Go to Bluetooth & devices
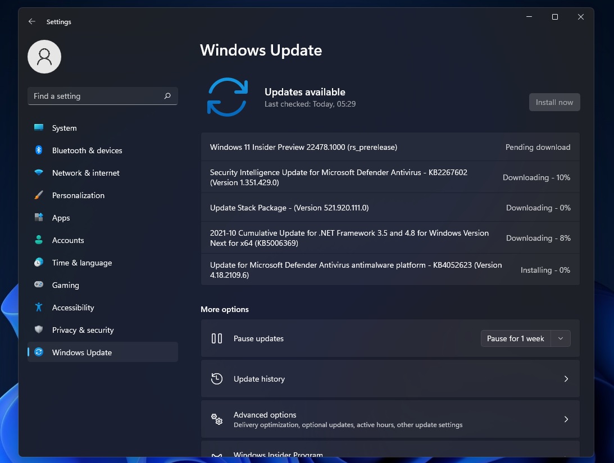Image resolution: width=614 pixels, height=463 pixels. click(x=103, y=150)
